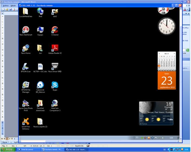Click the flag action center icon in remote tray
The width and height of the screenshot is (191, 152).
(x=156, y=138)
